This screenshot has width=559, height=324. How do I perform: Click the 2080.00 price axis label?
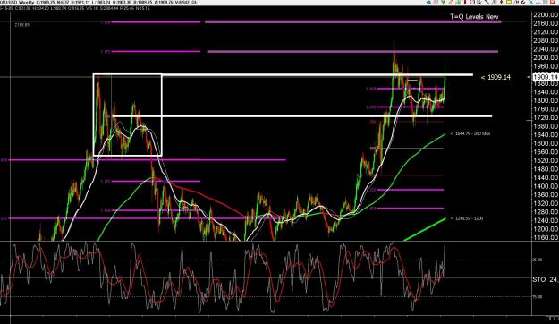point(546,40)
